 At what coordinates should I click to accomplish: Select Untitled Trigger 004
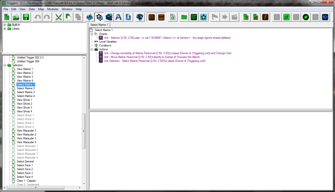tap(28, 61)
